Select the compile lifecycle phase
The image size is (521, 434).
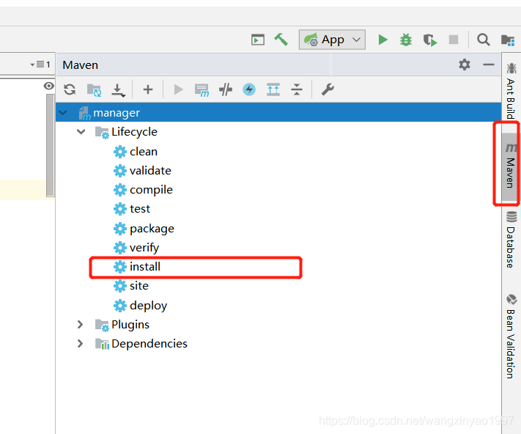(143, 190)
